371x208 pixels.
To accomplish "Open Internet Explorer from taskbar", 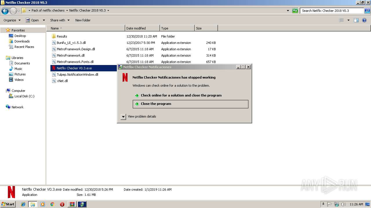I will coord(23,204).
